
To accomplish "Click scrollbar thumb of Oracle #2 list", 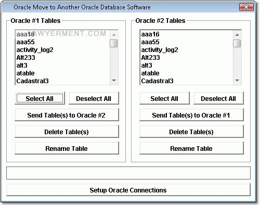I will (237, 43).
